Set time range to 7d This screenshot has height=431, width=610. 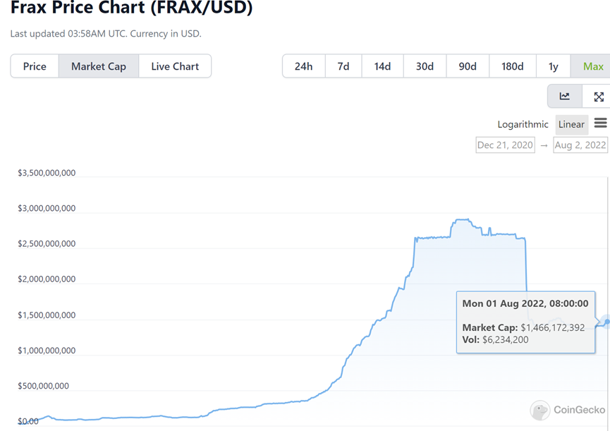click(x=343, y=66)
